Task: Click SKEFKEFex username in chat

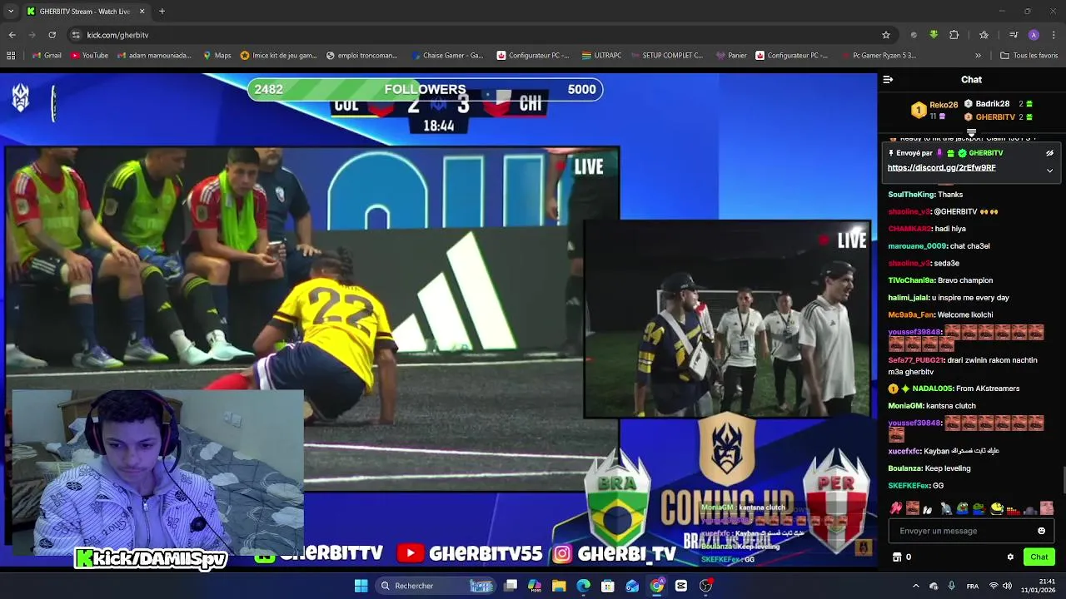Action: [x=909, y=486]
